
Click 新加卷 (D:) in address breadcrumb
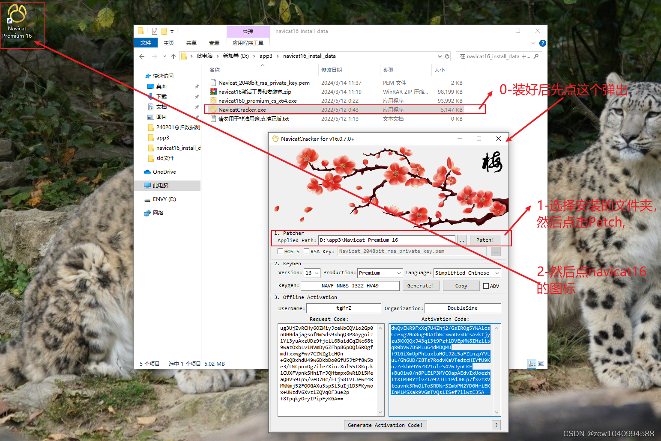coord(236,56)
